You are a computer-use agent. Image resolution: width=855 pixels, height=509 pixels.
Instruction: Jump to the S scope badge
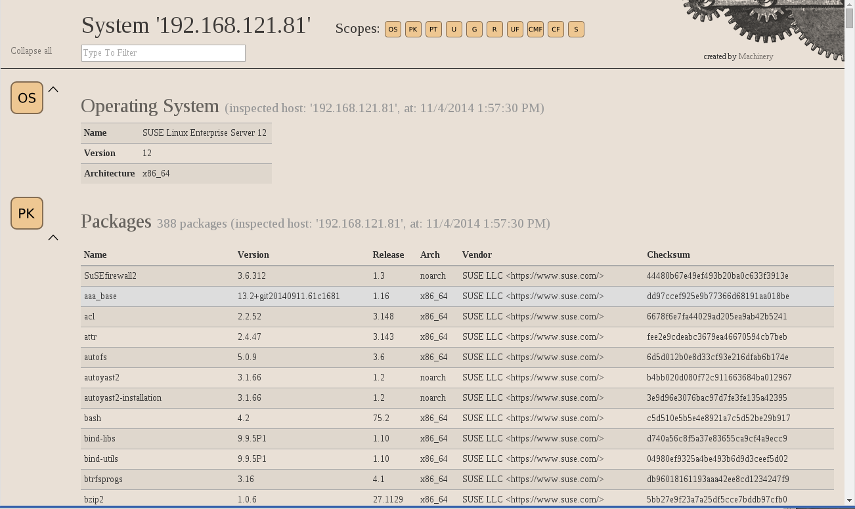(x=576, y=30)
